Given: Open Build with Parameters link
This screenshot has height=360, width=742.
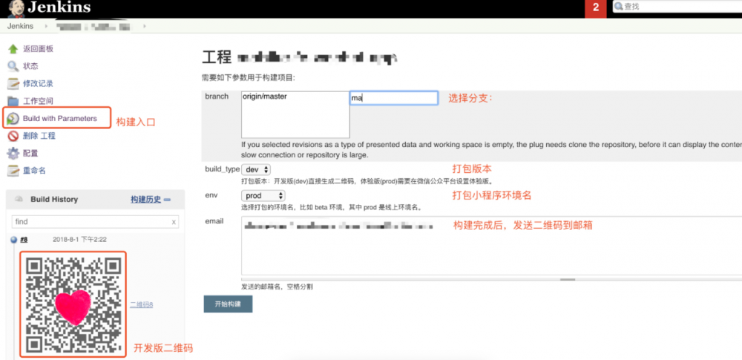Looking at the screenshot, I should coord(59,119).
